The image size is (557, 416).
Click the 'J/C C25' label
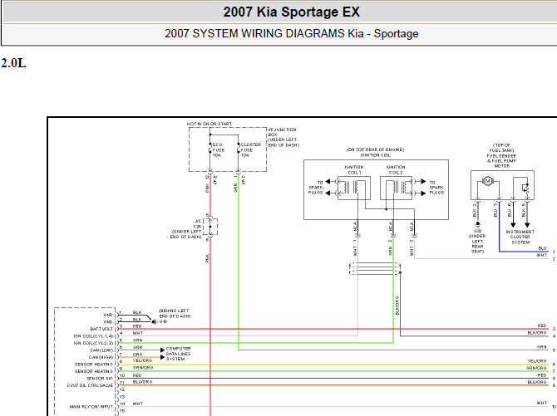coord(197,223)
